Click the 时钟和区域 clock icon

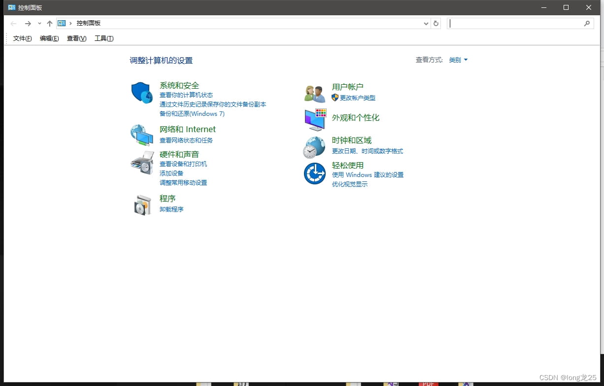pos(314,146)
